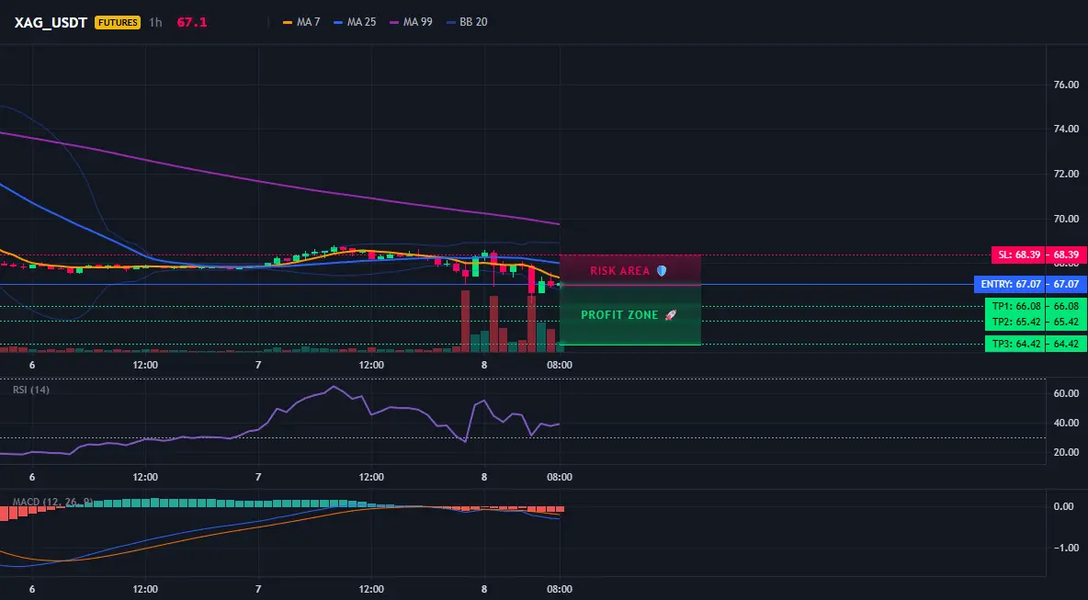Toggle the MA 7 legend item
The image size is (1088, 600).
coord(301,22)
